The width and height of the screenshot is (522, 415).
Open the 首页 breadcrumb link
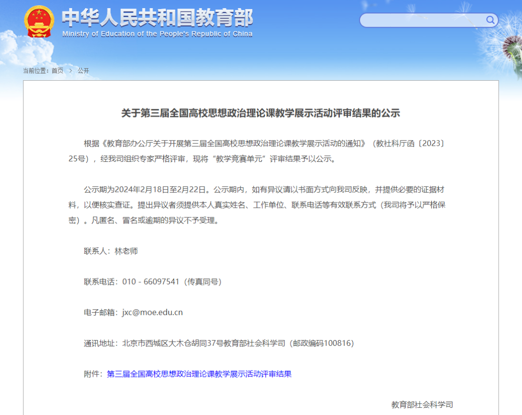coord(58,70)
